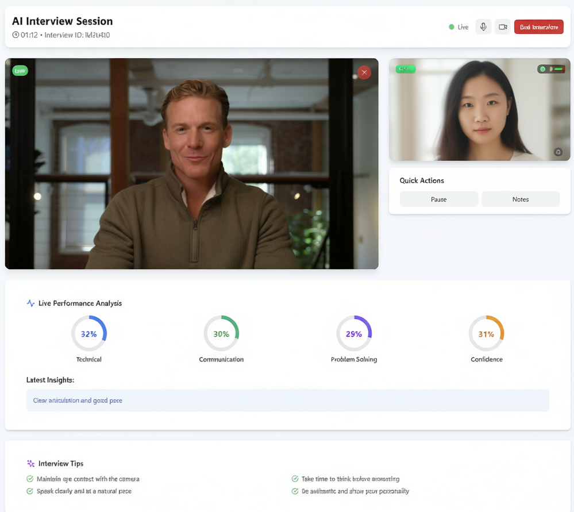This screenshot has width=574, height=512.
Task: Dismiss the interviewer video with the red X
Action: tap(364, 72)
